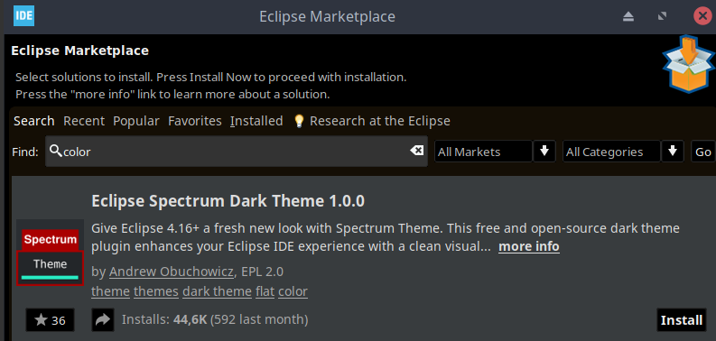Run the search with Go button
The width and height of the screenshot is (716, 341).
pos(703,151)
